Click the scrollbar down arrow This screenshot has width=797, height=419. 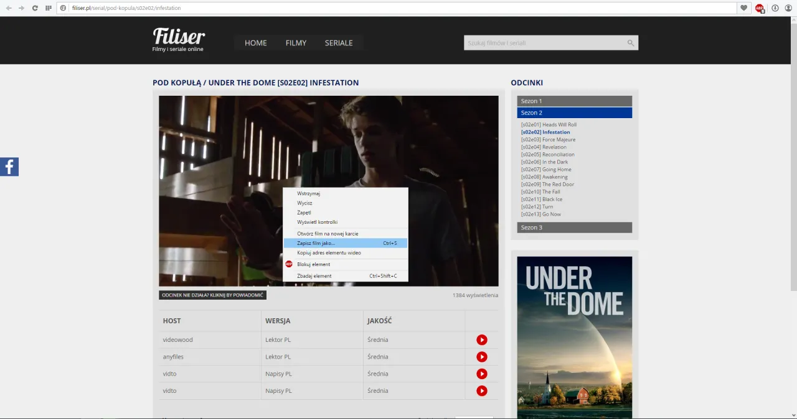click(x=793, y=415)
